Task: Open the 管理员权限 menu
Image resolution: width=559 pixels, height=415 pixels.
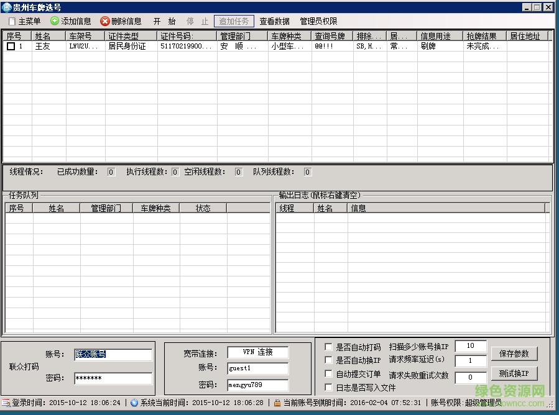Action: [x=318, y=21]
